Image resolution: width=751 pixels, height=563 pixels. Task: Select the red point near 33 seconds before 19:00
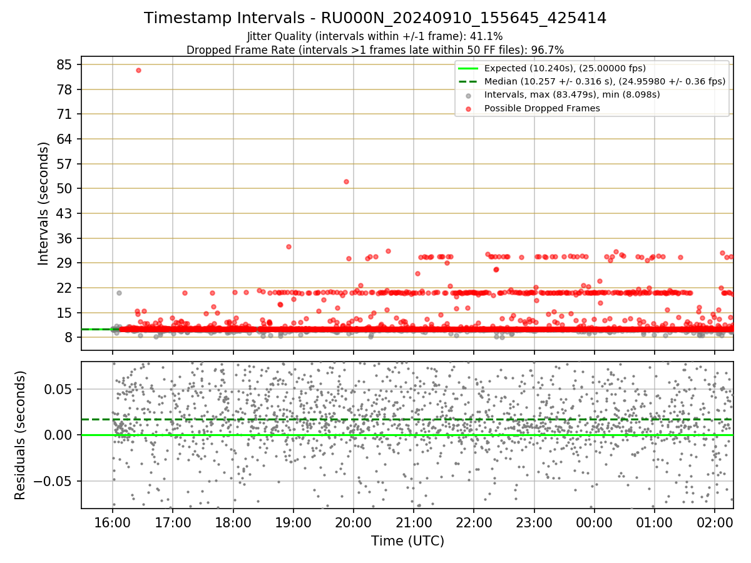pyautogui.click(x=289, y=246)
